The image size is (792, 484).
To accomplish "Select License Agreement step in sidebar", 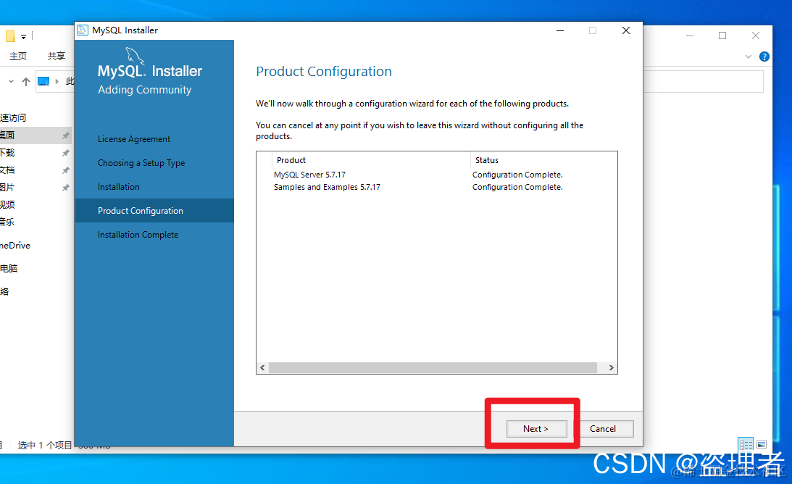I will pos(134,139).
